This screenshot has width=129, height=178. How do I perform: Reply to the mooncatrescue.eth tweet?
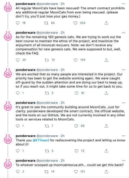(x=18, y=172)
